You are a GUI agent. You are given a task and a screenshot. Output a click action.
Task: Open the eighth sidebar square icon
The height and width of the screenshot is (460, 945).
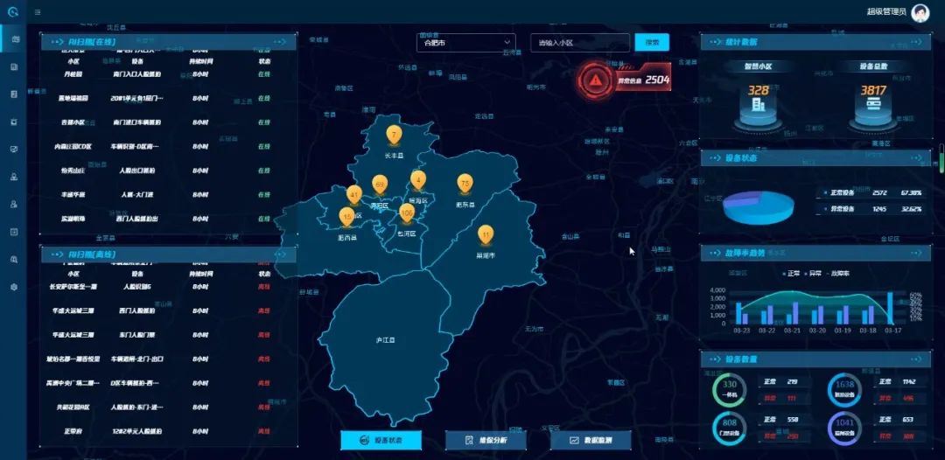[x=15, y=232]
